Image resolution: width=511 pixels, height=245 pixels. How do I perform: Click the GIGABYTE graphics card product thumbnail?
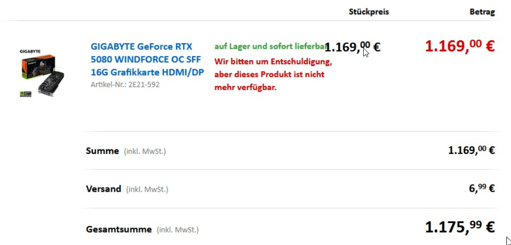(x=42, y=76)
